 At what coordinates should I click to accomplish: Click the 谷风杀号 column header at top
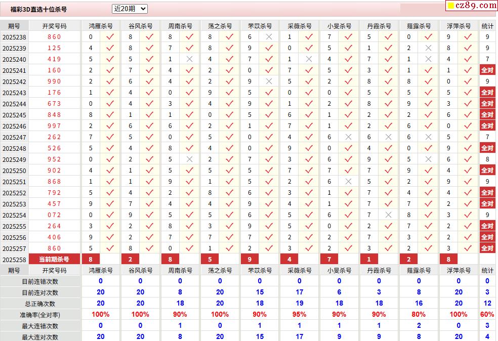coord(140,26)
